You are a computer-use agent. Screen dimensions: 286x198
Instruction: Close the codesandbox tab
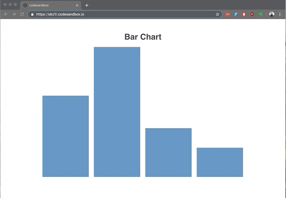(x=77, y=5)
